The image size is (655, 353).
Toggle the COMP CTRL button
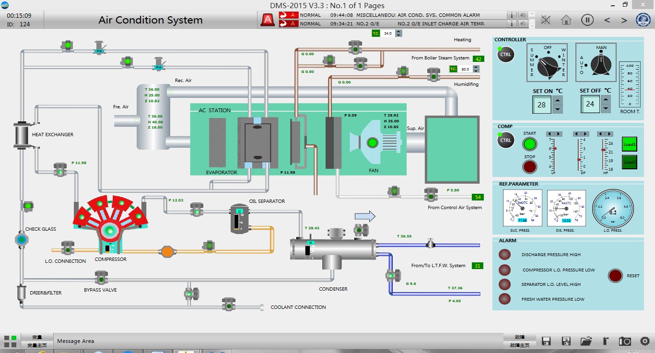pyautogui.click(x=506, y=141)
